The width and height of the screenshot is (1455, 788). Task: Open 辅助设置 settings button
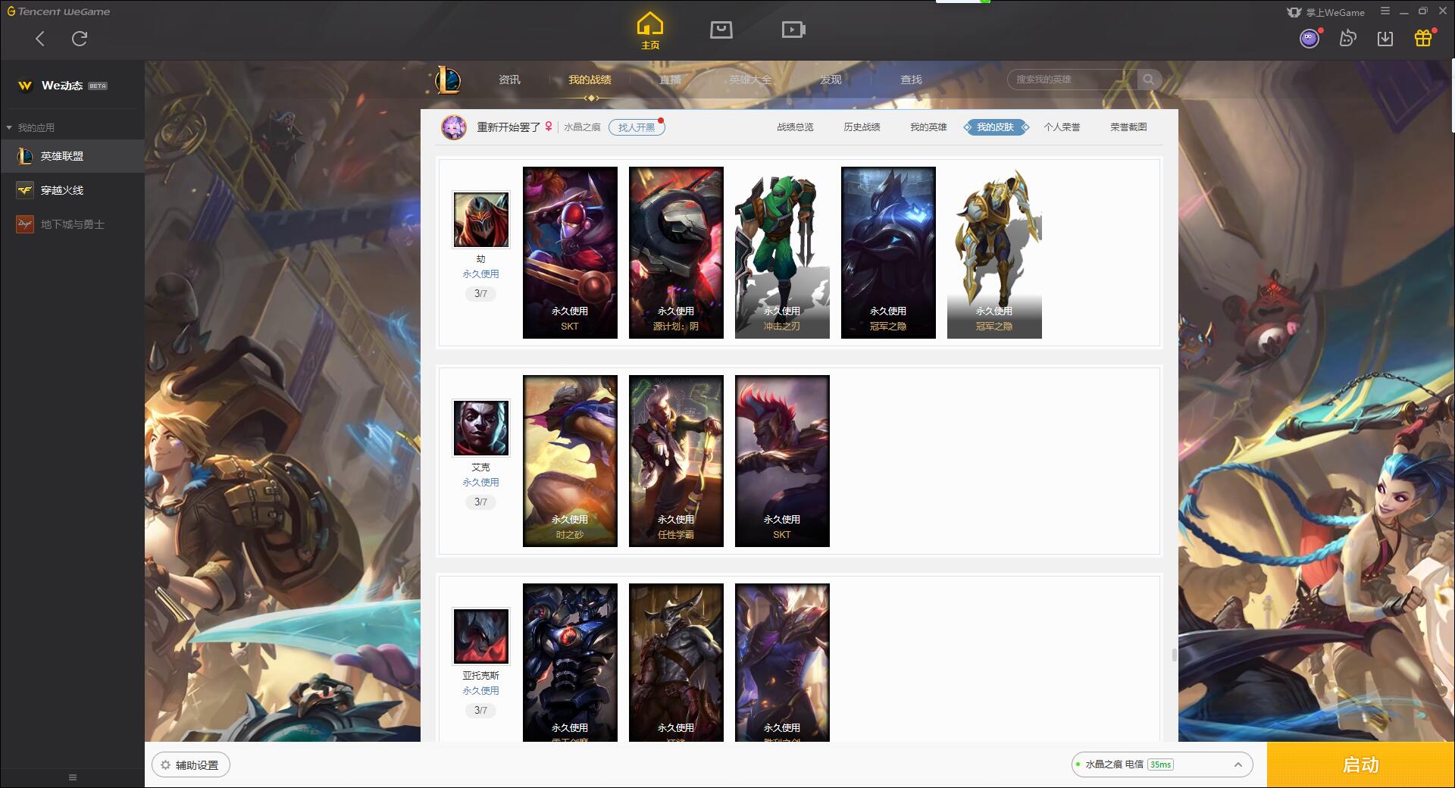[191, 765]
